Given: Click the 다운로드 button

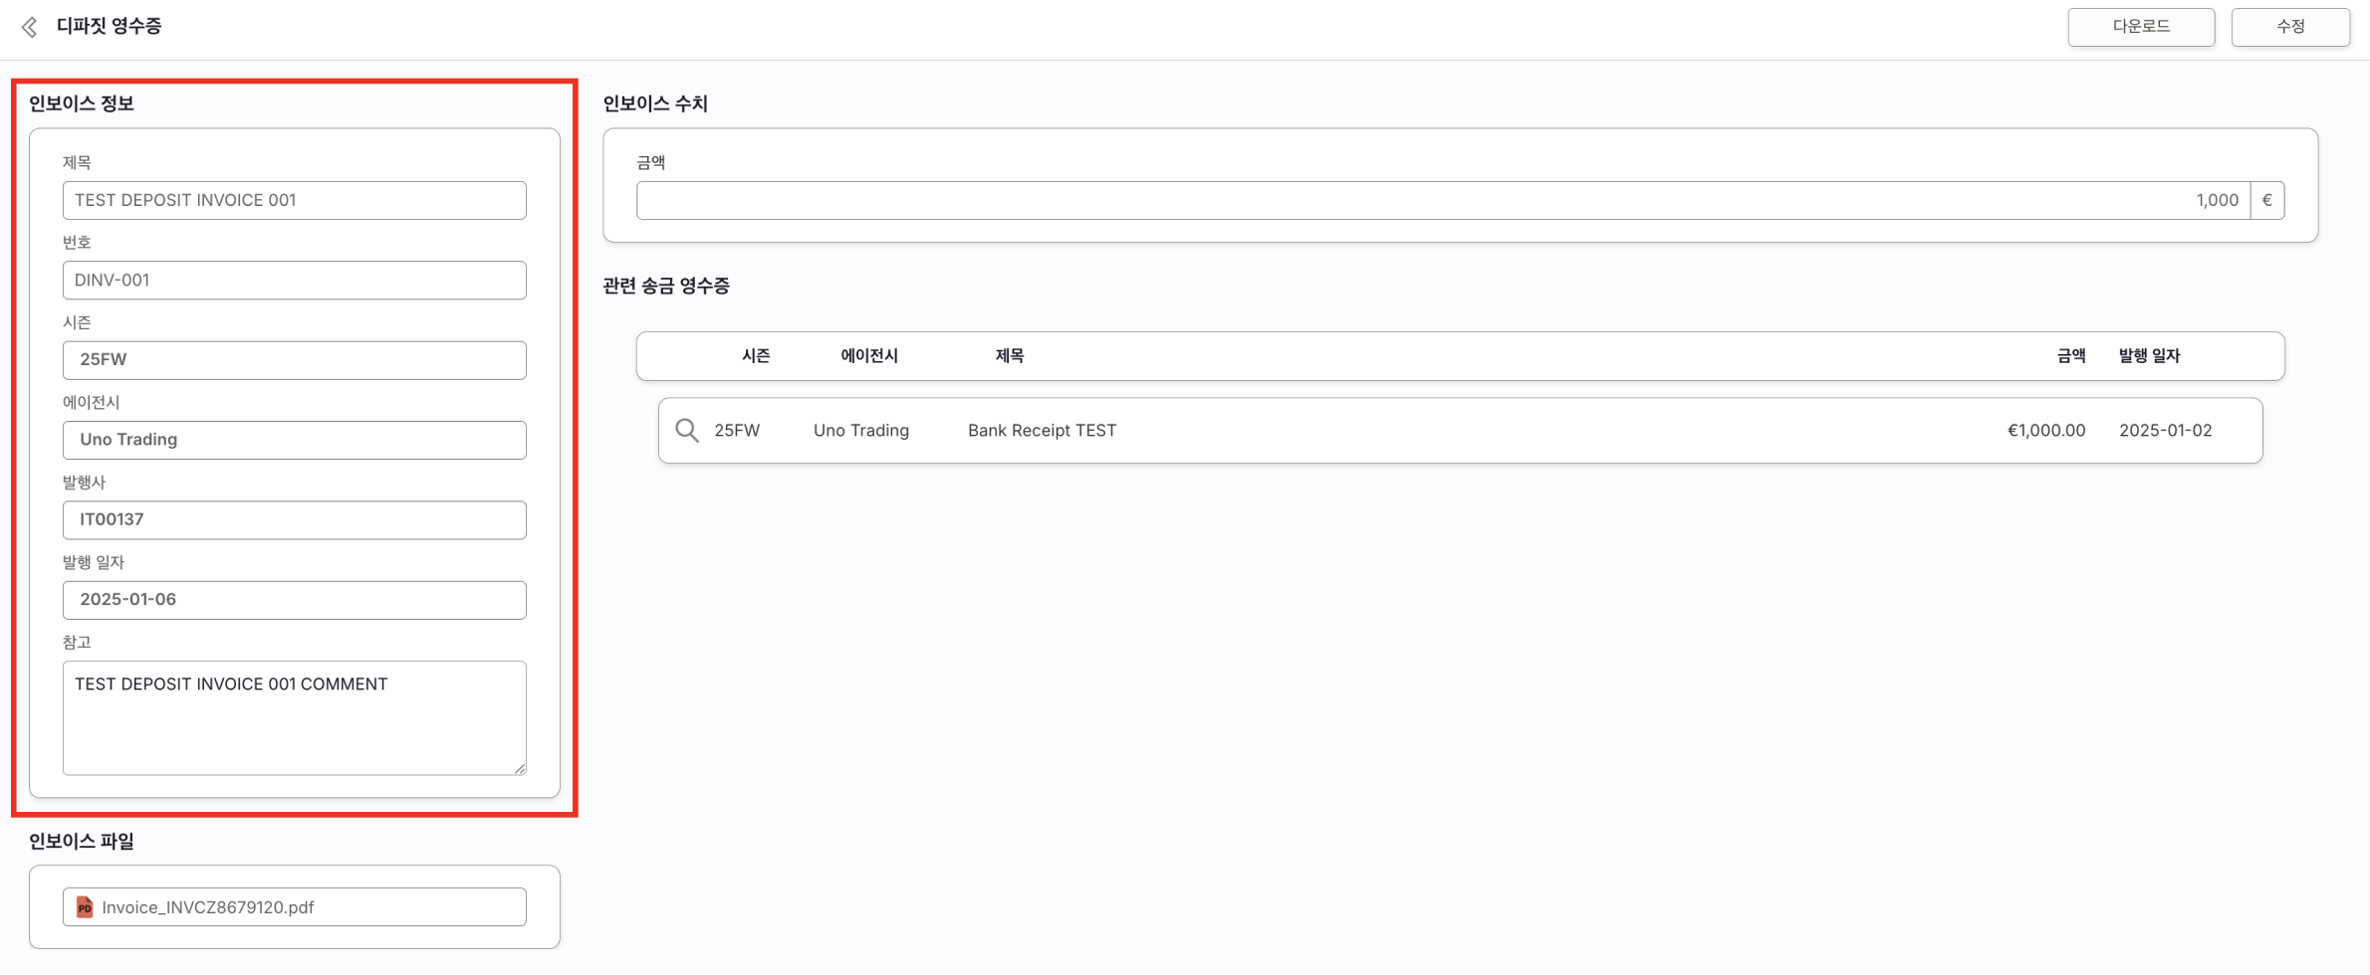Looking at the screenshot, I should (2140, 27).
